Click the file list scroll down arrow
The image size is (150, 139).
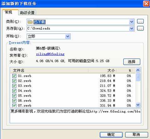[x=138, y=105]
